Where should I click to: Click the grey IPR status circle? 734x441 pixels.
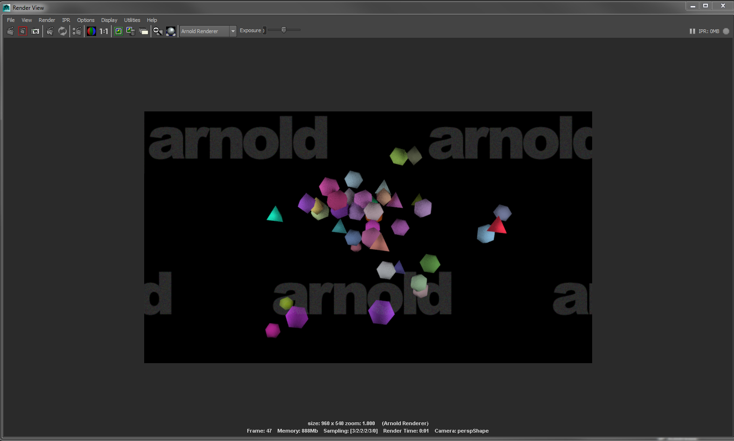point(726,31)
